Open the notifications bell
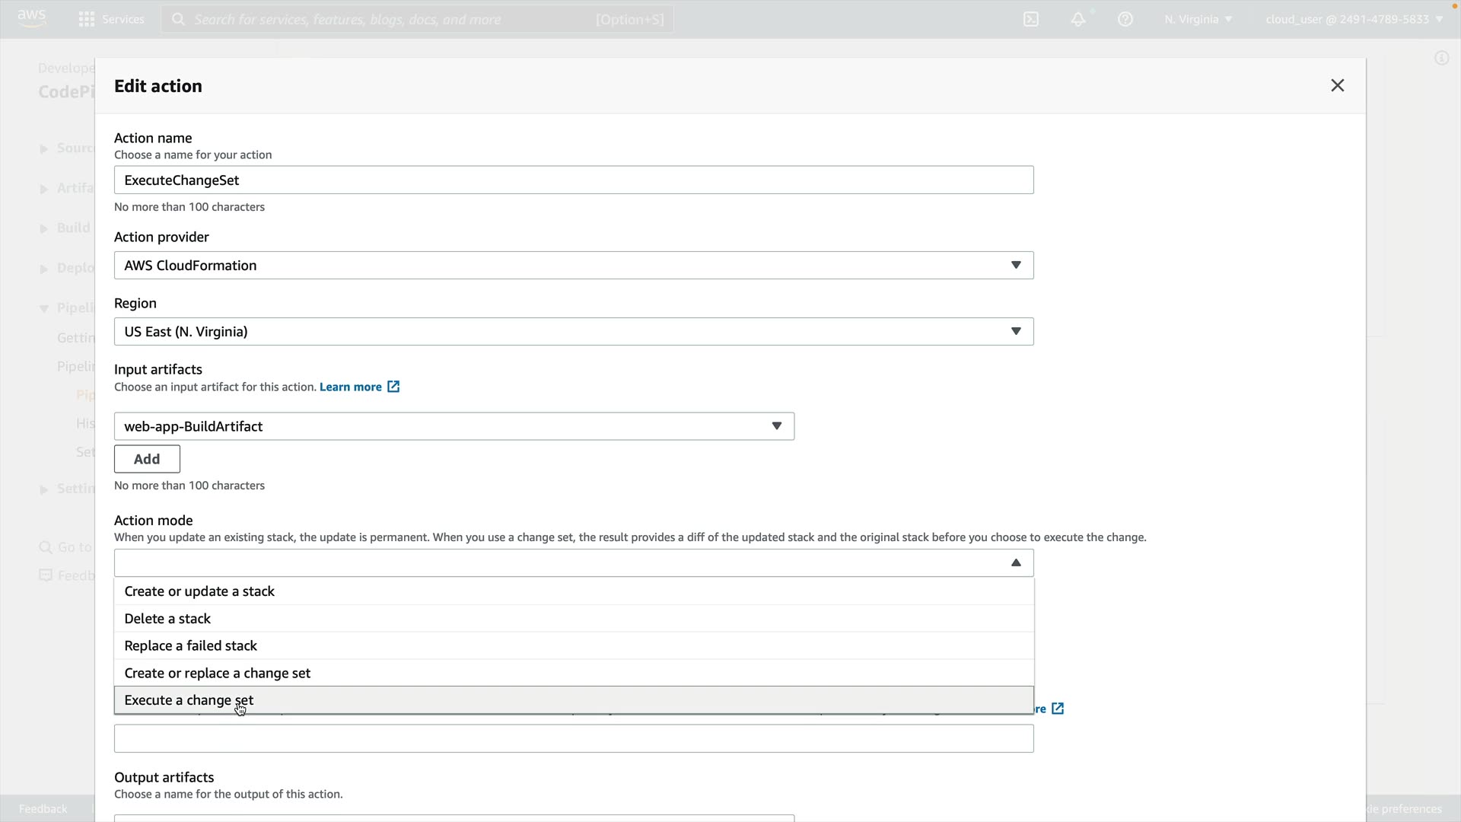 [x=1078, y=19]
